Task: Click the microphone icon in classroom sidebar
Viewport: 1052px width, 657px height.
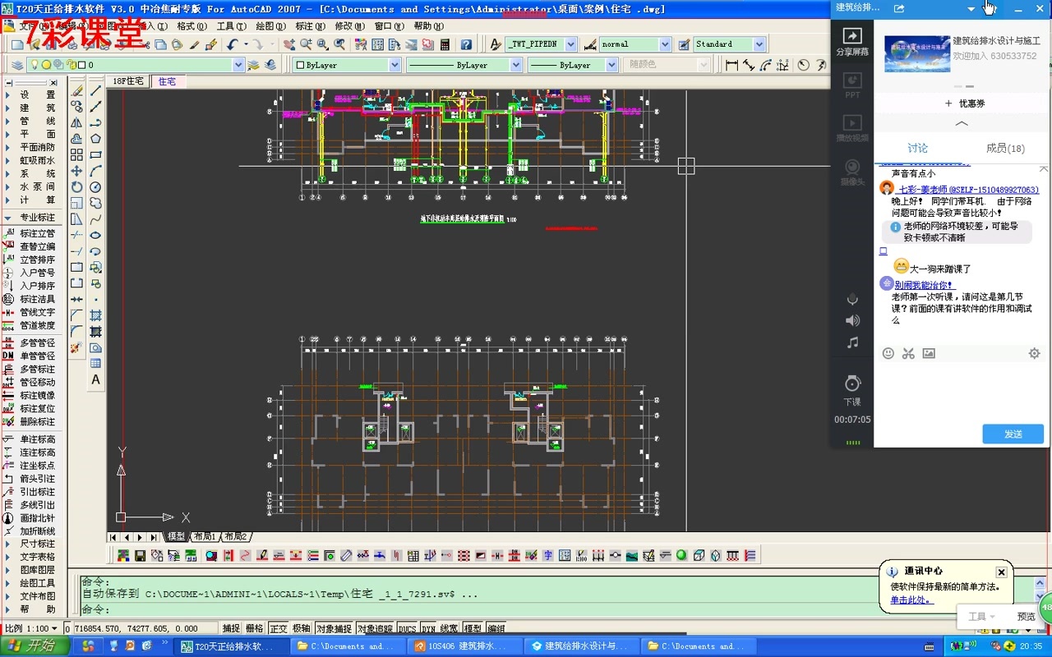Action: point(852,299)
